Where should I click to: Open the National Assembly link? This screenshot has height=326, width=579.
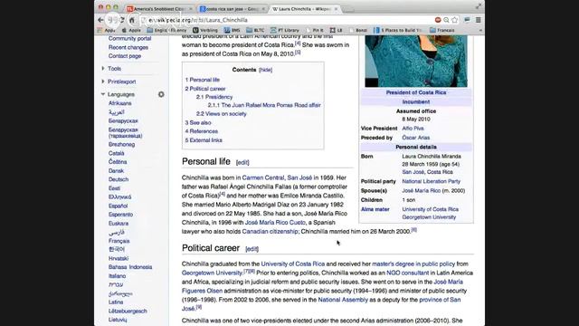343,300
